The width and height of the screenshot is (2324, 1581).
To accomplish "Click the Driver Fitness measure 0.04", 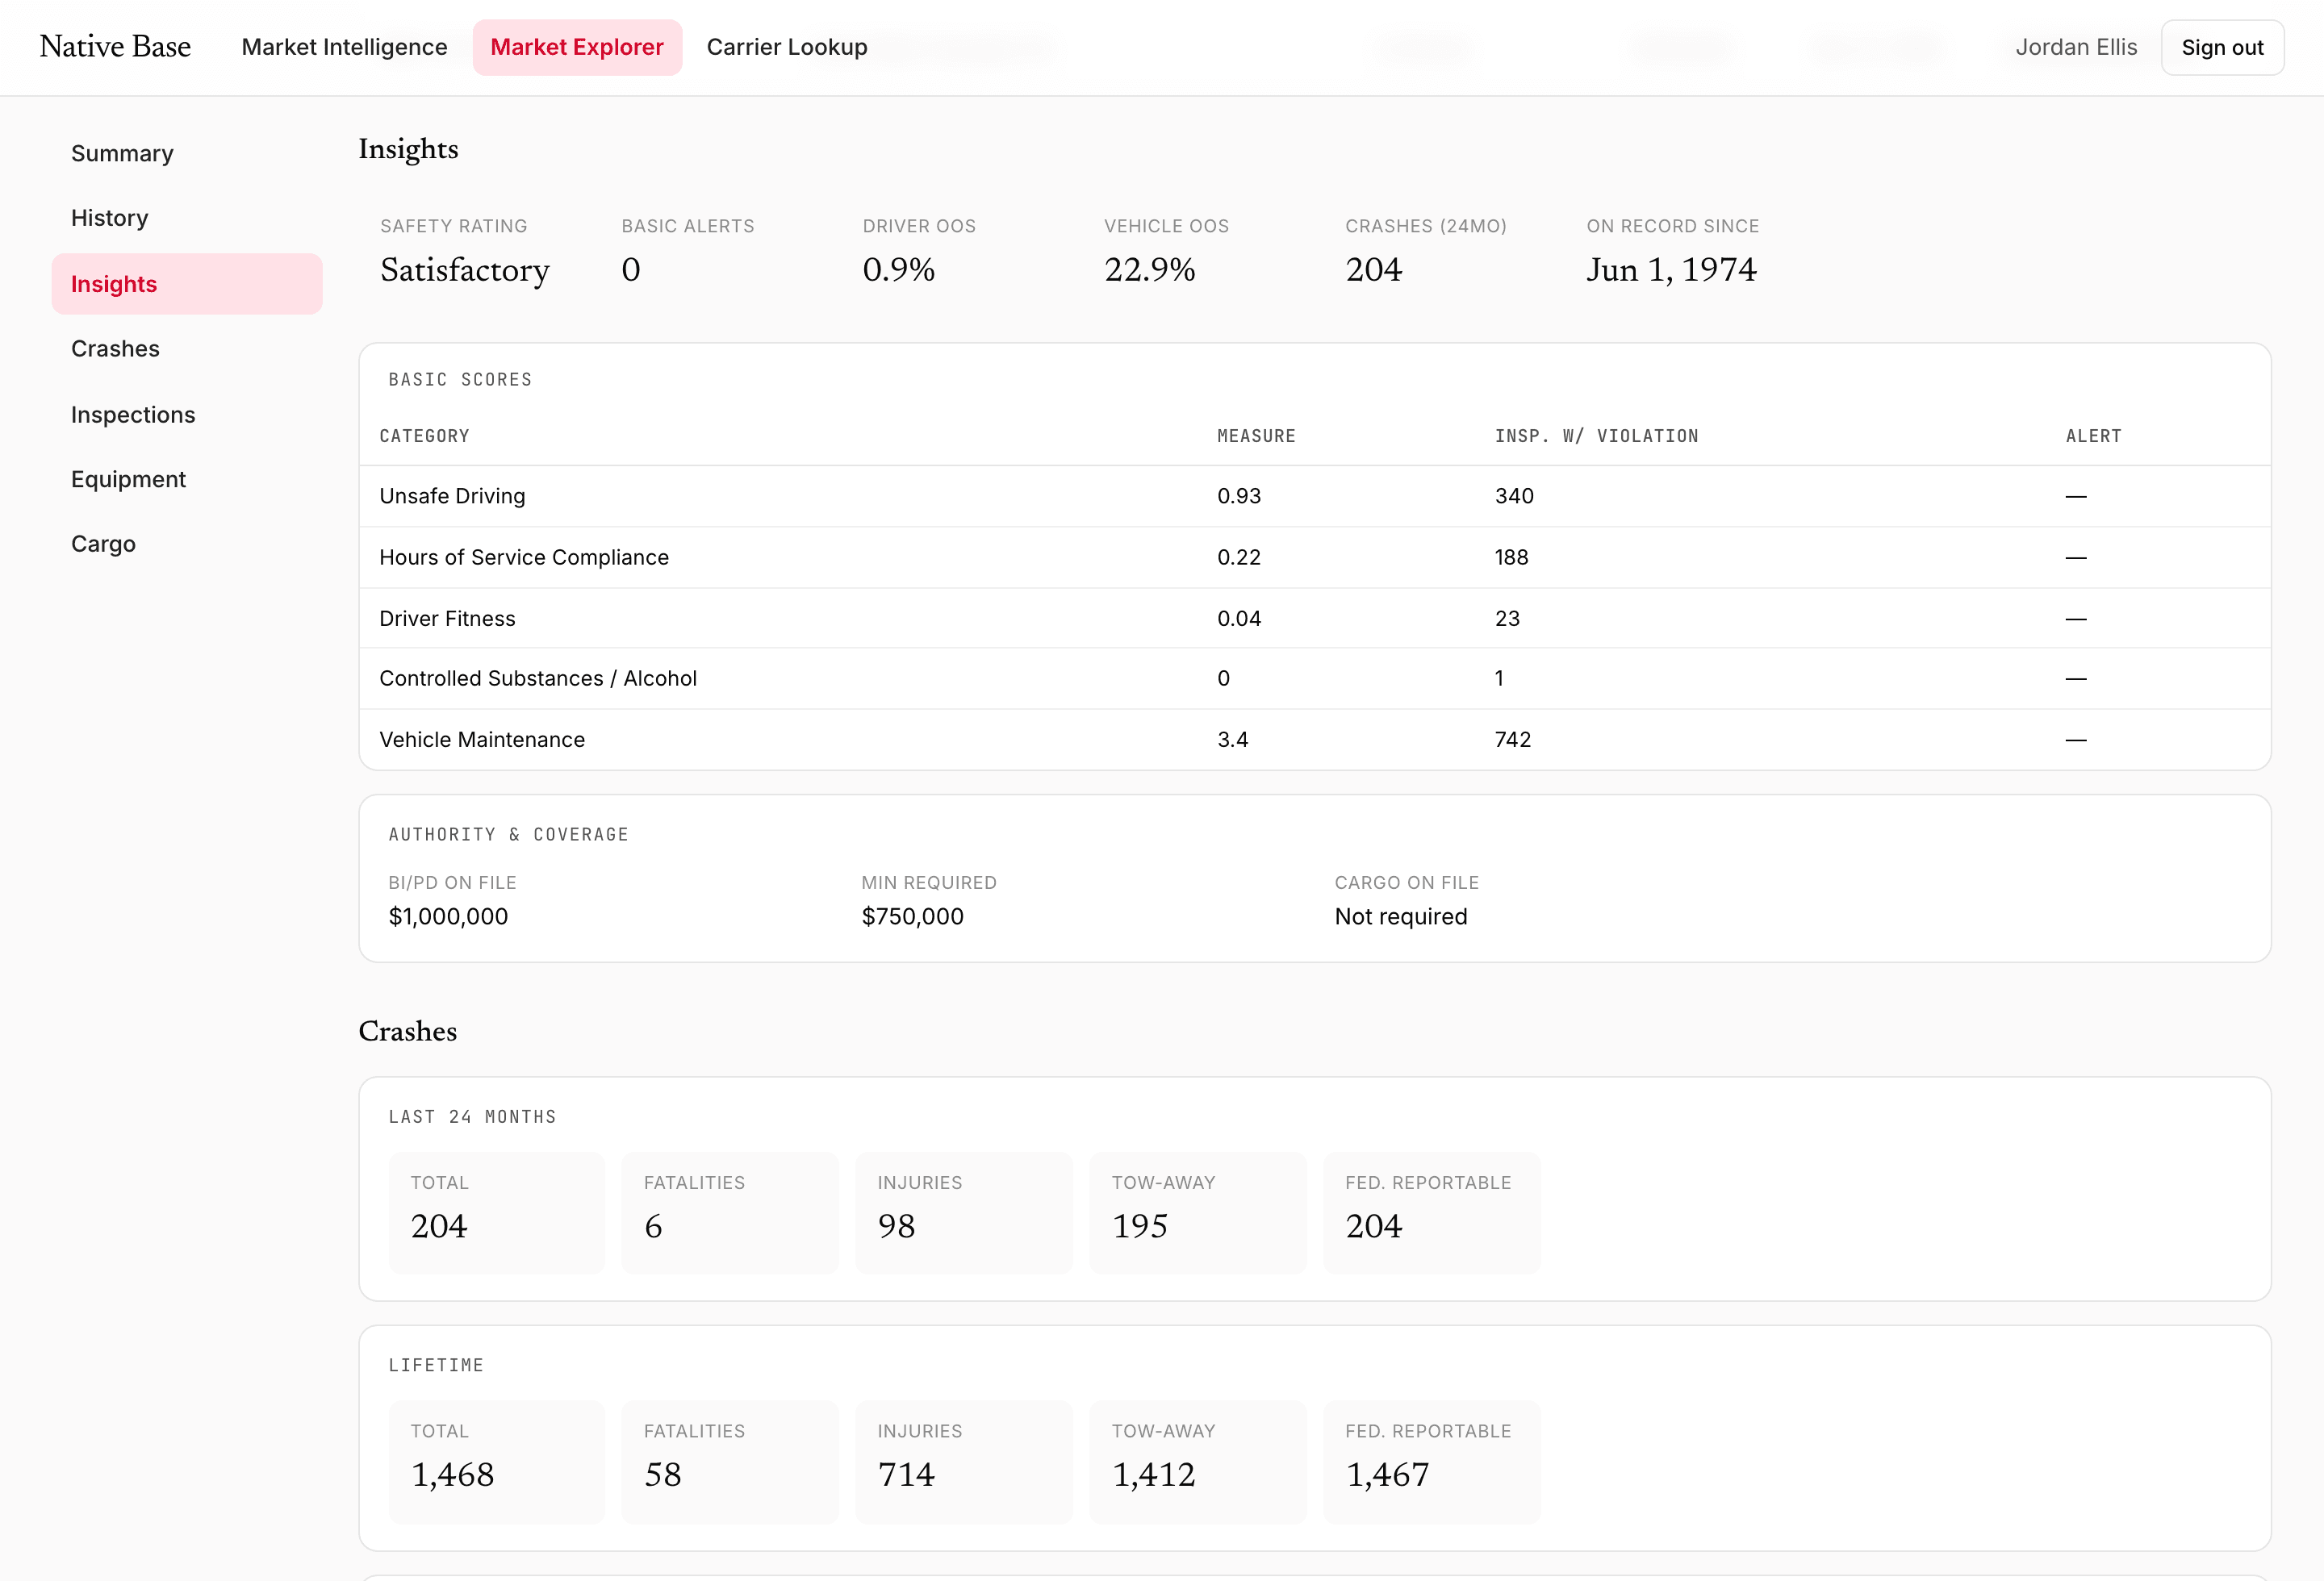I will tap(1239, 619).
